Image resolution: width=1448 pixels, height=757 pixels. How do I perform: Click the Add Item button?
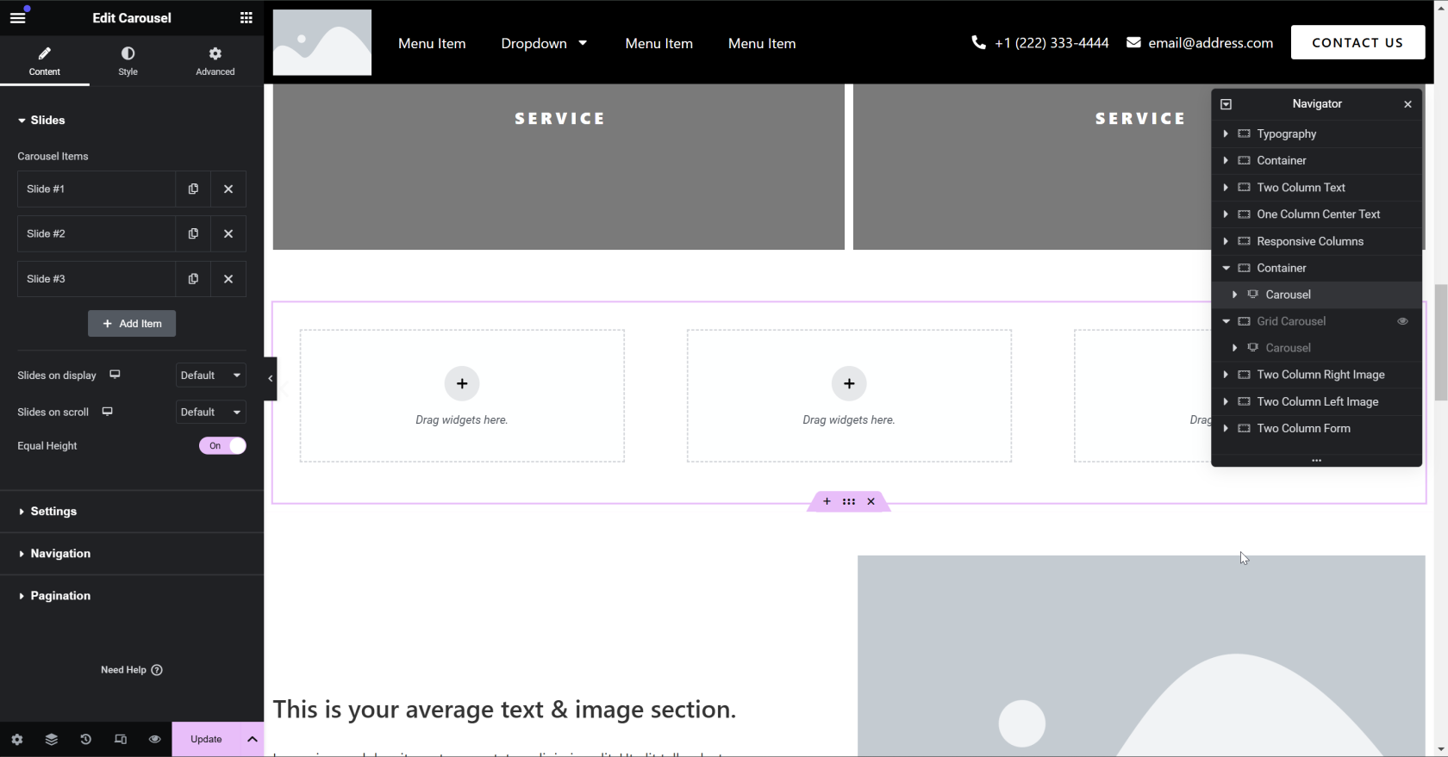pos(132,324)
